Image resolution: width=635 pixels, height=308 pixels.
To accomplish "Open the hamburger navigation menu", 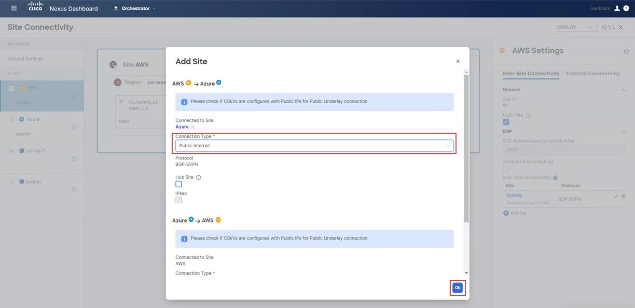I will coord(14,8).
